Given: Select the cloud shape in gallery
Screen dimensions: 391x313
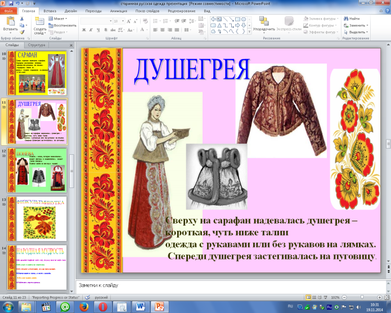Looking at the screenshot, I should pyautogui.click(x=213, y=32).
